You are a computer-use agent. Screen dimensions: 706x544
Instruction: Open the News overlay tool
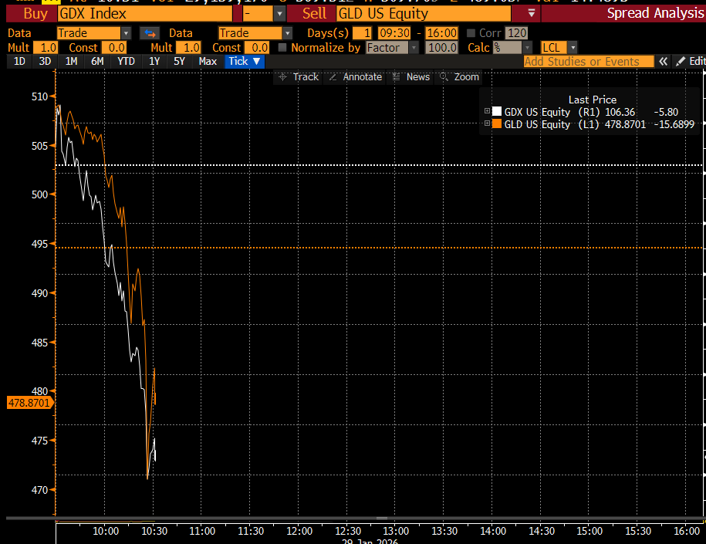coord(411,77)
